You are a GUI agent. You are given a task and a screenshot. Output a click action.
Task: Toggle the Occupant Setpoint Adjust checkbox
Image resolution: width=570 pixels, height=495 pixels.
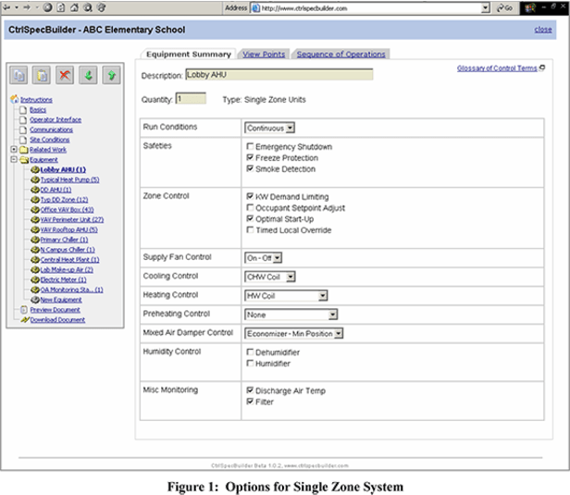(x=251, y=208)
